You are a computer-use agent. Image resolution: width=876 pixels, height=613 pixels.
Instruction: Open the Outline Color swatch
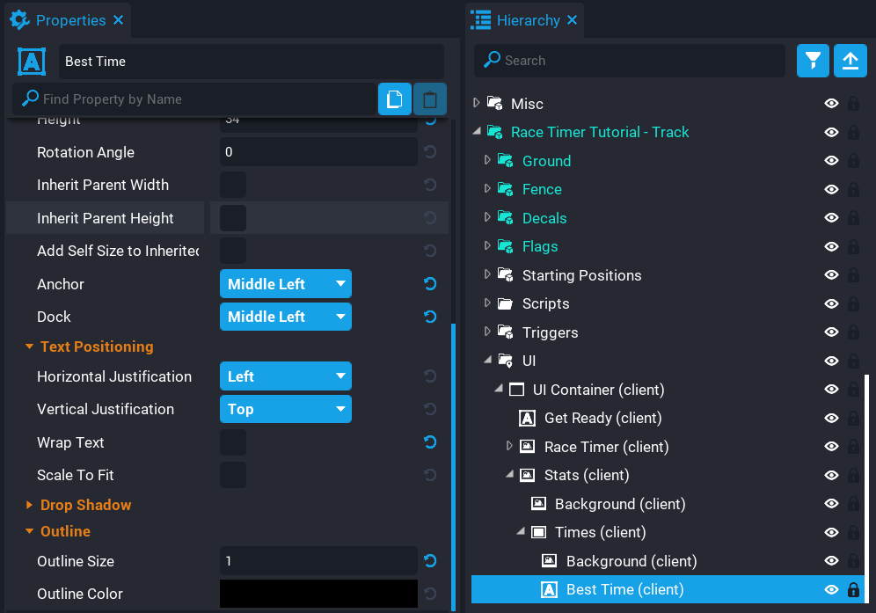click(318, 594)
